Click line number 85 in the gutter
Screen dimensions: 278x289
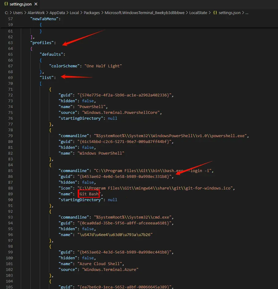point(10,171)
